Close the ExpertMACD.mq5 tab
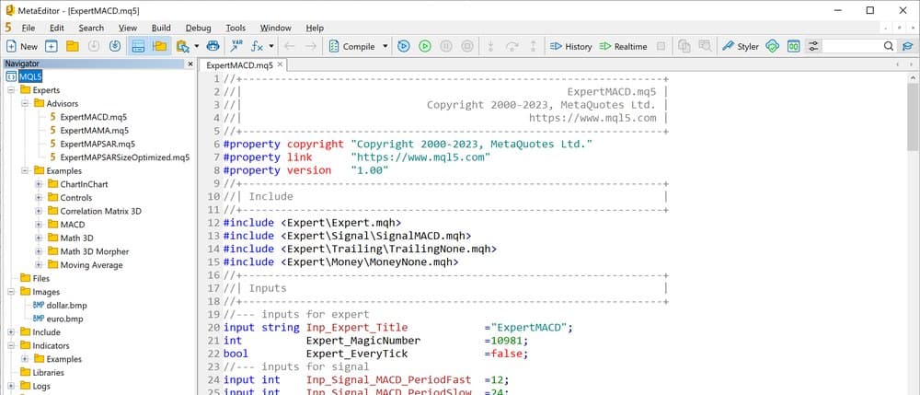This screenshot has width=920, height=395. pyautogui.click(x=281, y=64)
